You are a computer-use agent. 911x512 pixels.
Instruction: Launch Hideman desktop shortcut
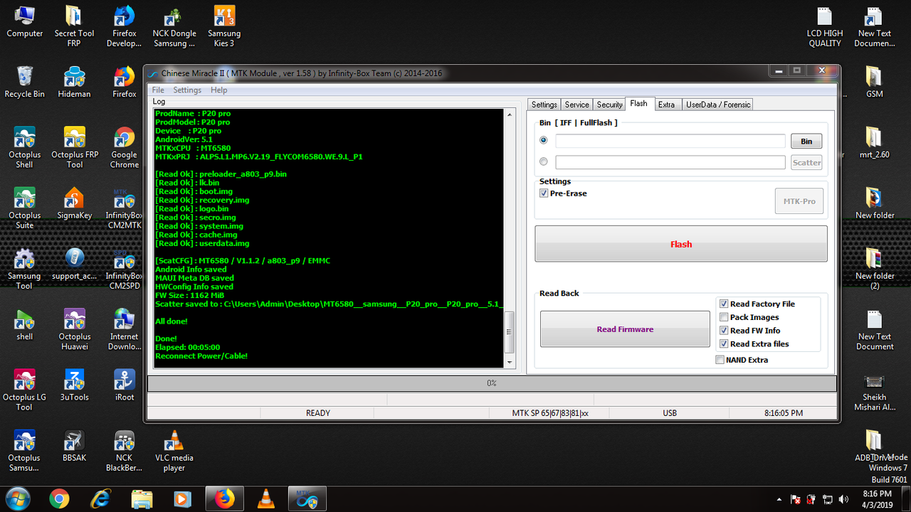(74, 81)
